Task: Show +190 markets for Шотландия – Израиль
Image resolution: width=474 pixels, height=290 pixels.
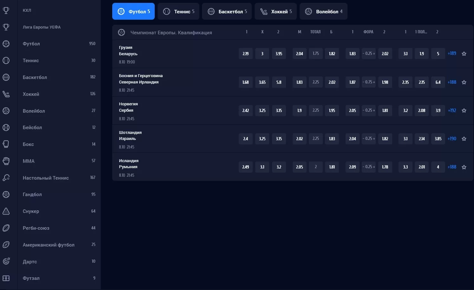Action: click(452, 139)
